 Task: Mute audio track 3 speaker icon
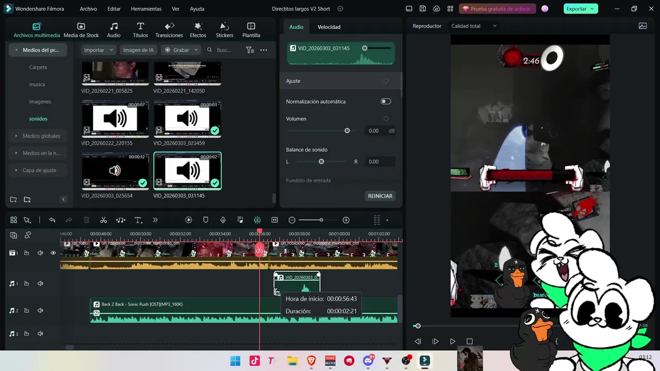click(40, 334)
